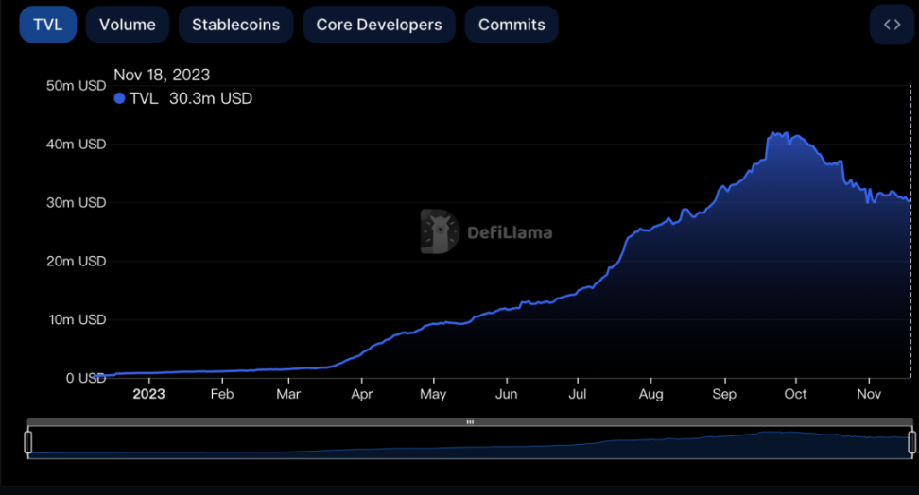
Task: Enable the Stablecoins chart series
Action: pyautogui.click(x=235, y=25)
